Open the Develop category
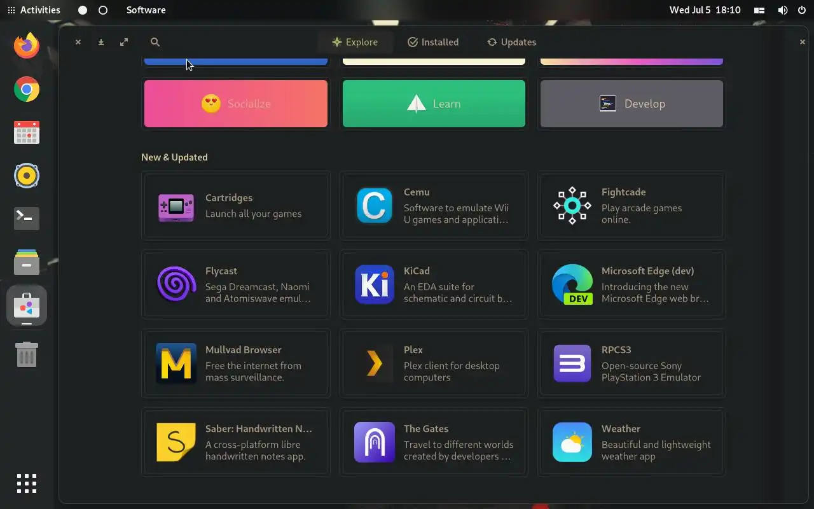 [631, 104]
